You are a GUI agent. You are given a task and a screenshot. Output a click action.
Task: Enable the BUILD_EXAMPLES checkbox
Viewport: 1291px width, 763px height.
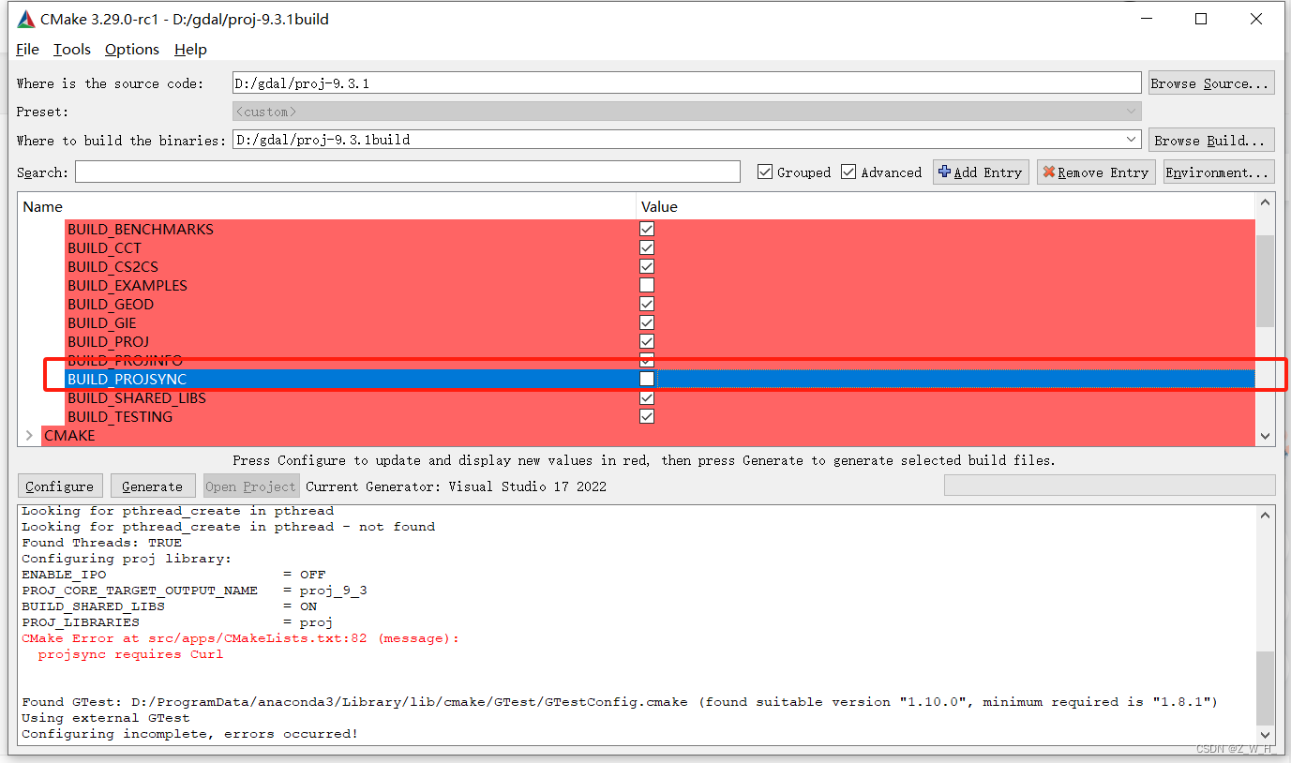[647, 285]
